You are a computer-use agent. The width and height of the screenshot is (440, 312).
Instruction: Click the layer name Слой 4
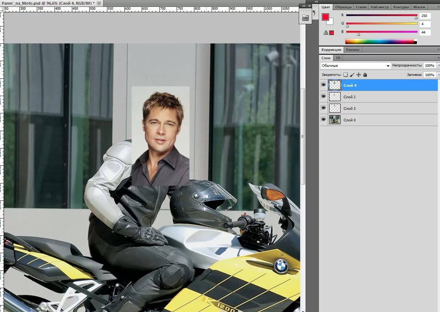point(350,85)
